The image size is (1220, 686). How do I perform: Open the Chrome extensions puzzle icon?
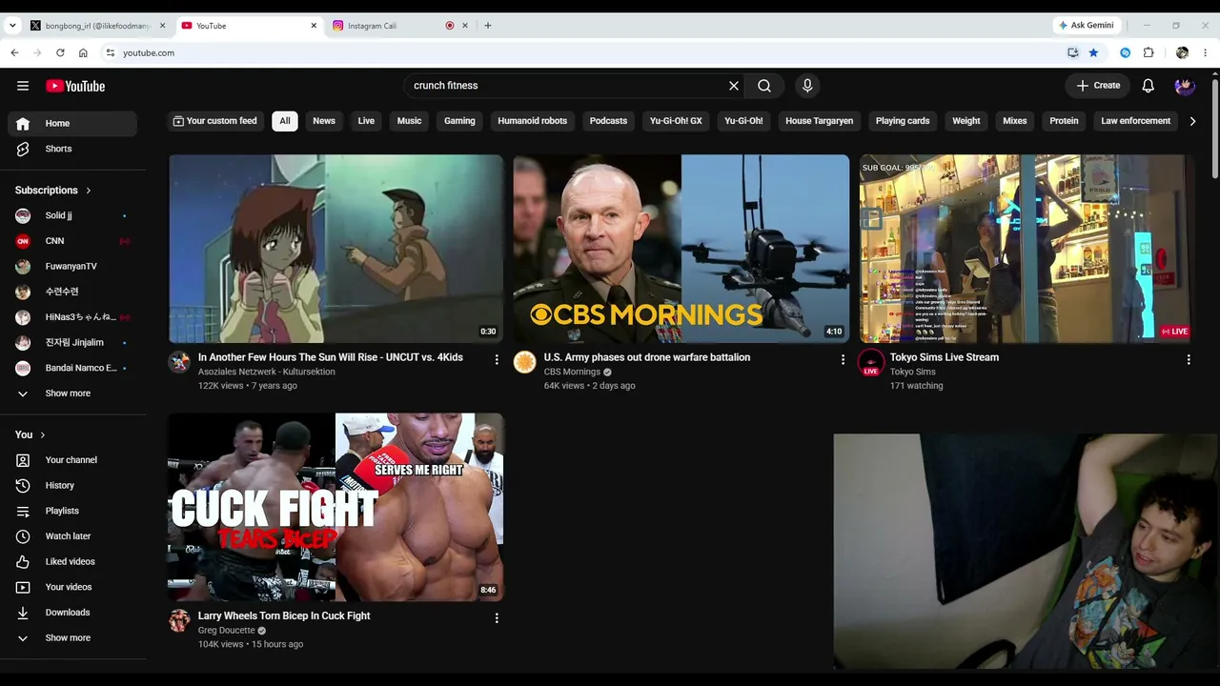click(x=1149, y=52)
